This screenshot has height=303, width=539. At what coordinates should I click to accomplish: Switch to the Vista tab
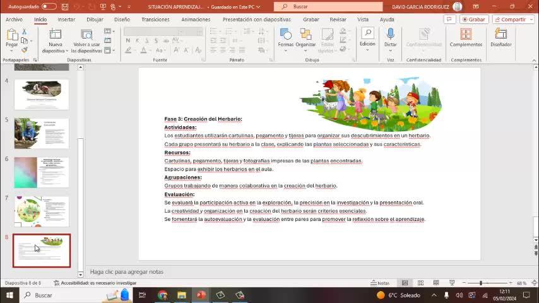[x=363, y=20]
